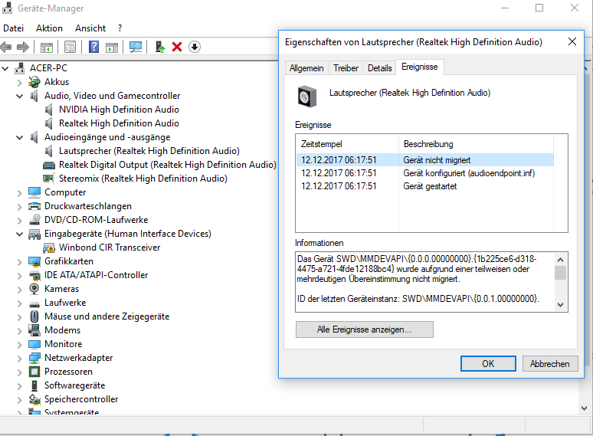
Task: Open the Aktion menu
Action: coord(50,28)
